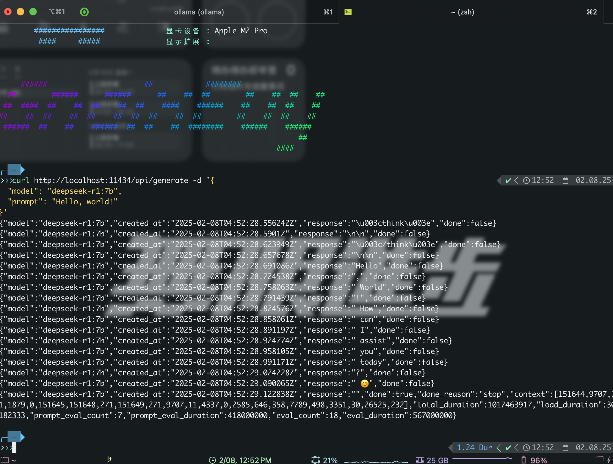Select the "ollama (ollama)" tab
Image resolution: width=613 pixels, height=464 pixels.
[x=199, y=12]
